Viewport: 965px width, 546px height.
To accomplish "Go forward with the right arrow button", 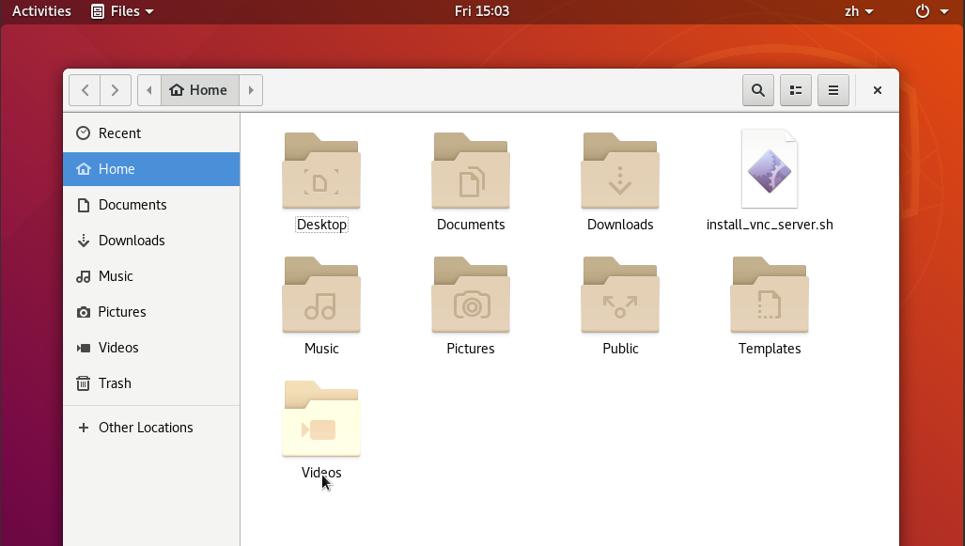I will [115, 90].
